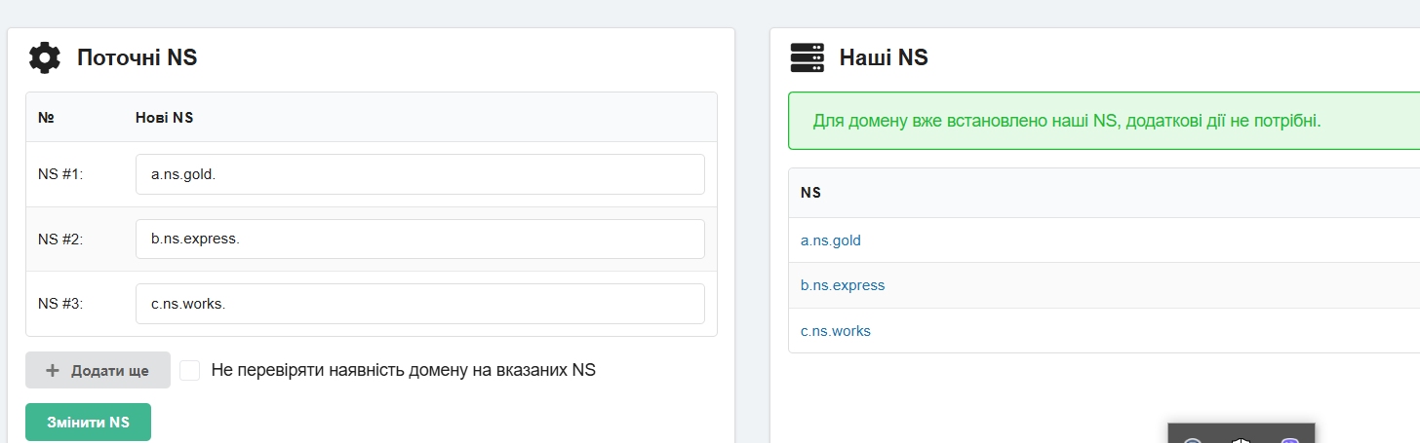Image resolution: width=1420 pixels, height=443 pixels.
Task: Click the server stack icon beside Наші NS
Action: click(x=807, y=57)
